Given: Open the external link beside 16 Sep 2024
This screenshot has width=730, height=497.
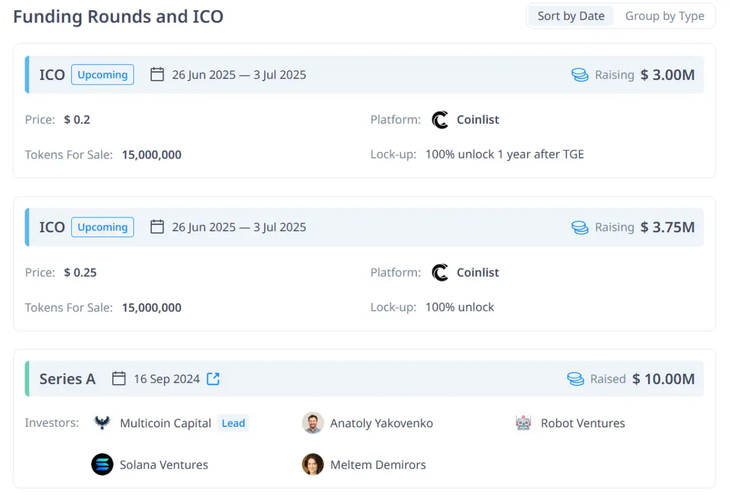Looking at the screenshot, I should click(x=213, y=378).
